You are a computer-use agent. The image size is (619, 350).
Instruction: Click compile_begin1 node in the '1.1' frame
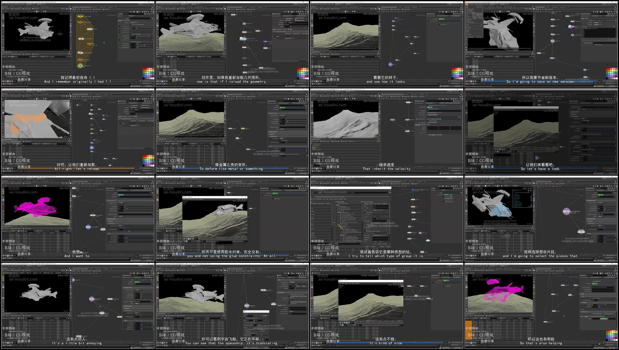pyautogui.click(x=80, y=16)
